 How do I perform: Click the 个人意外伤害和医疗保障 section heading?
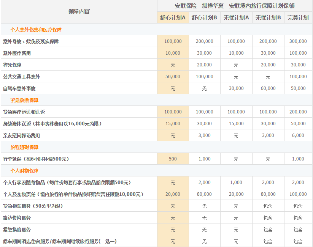coord(36,30)
